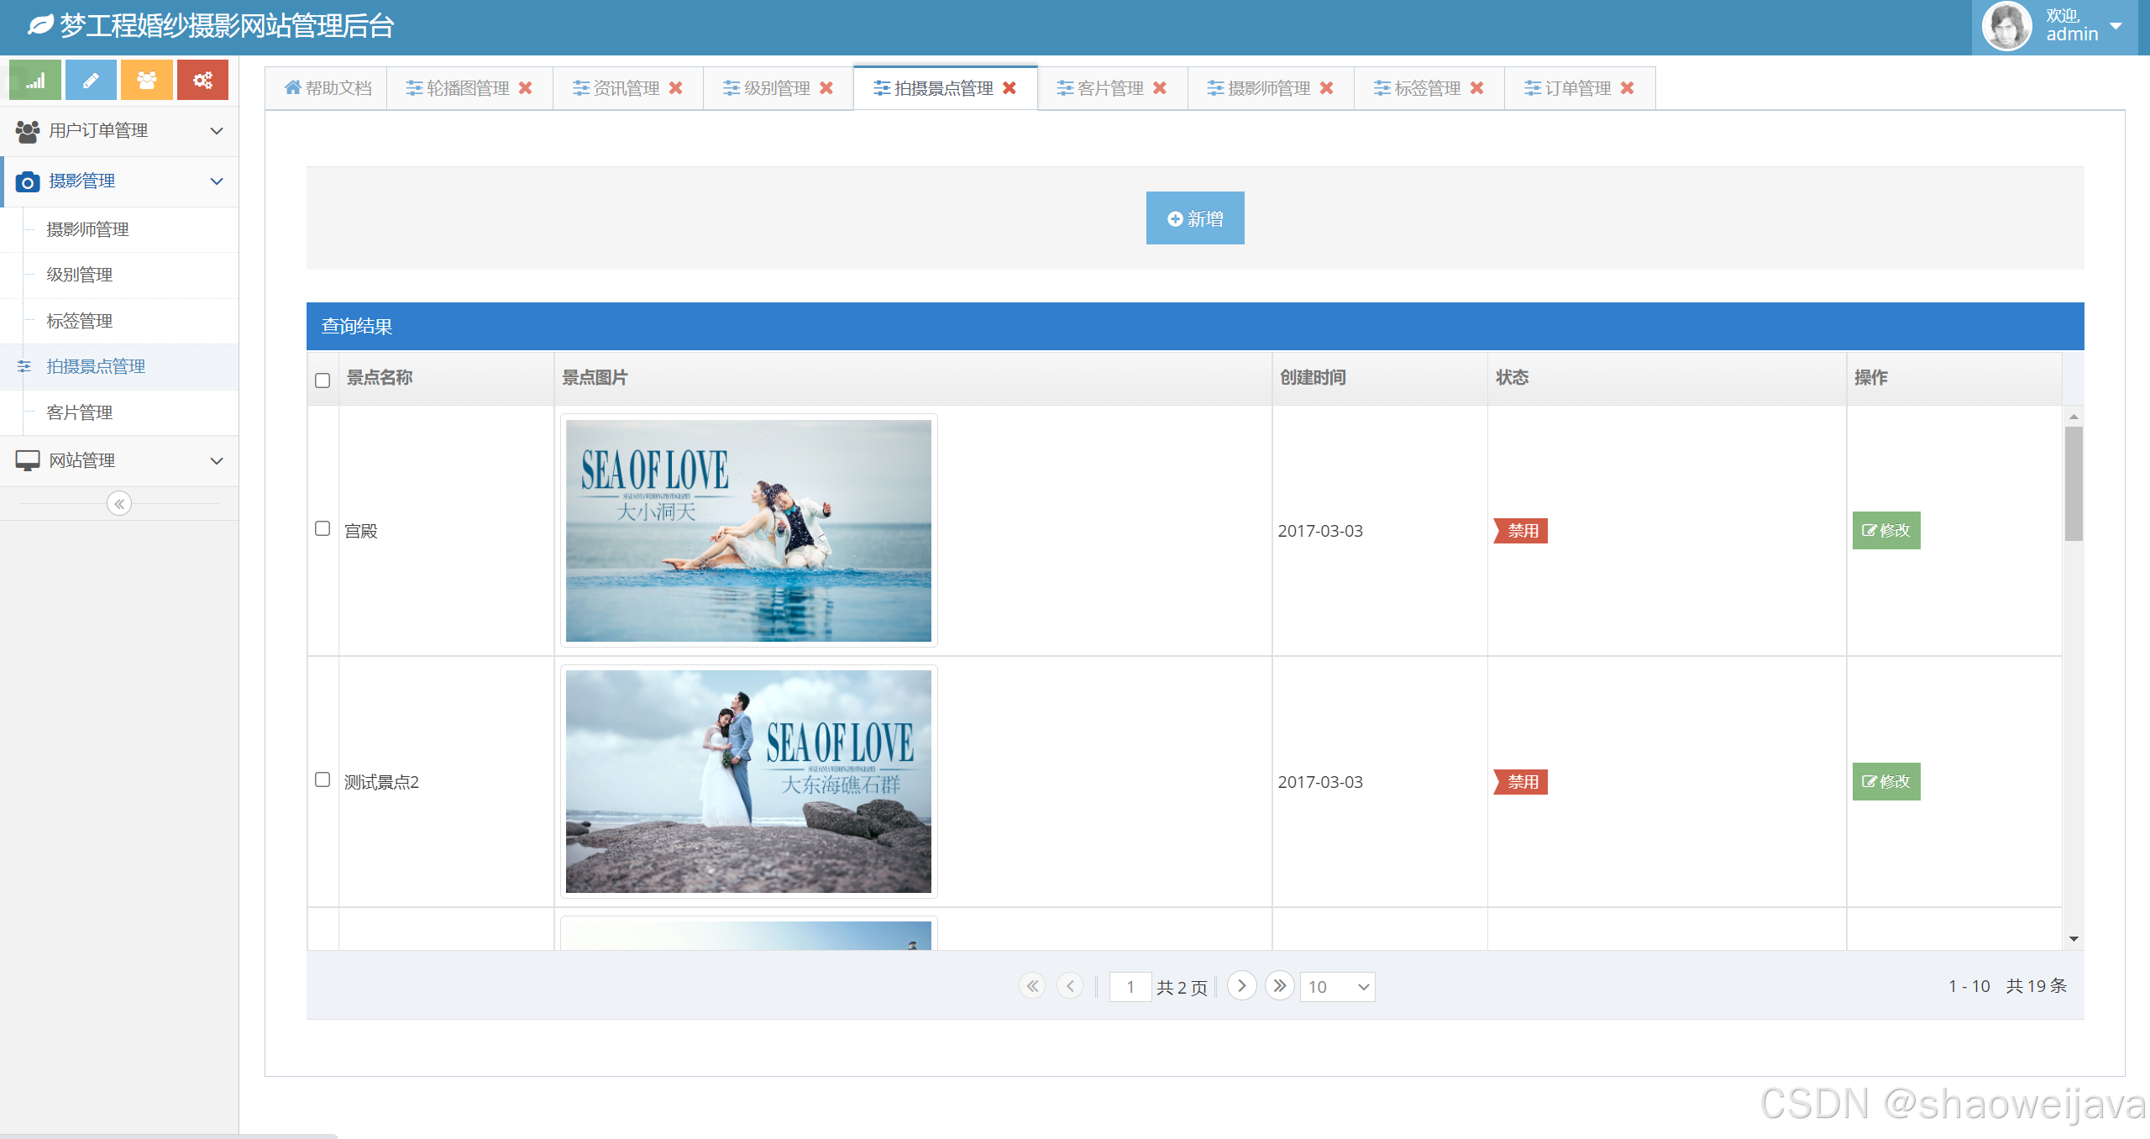
Task: Close the 订单管理 tab using X icon
Action: (1628, 88)
